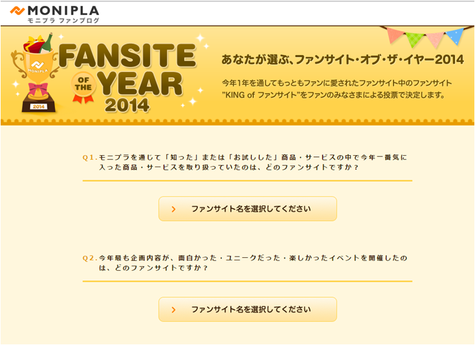Click the モニプラ ファンブログ subtitle text

[63, 21]
